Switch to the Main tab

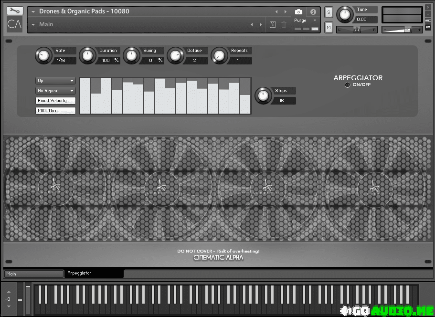click(33, 274)
